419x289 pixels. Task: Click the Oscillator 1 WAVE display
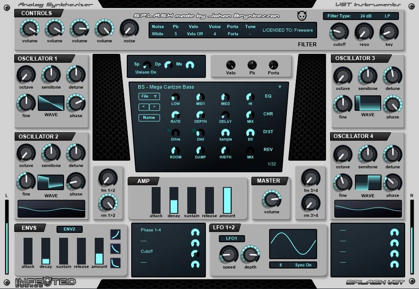(51, 103)
